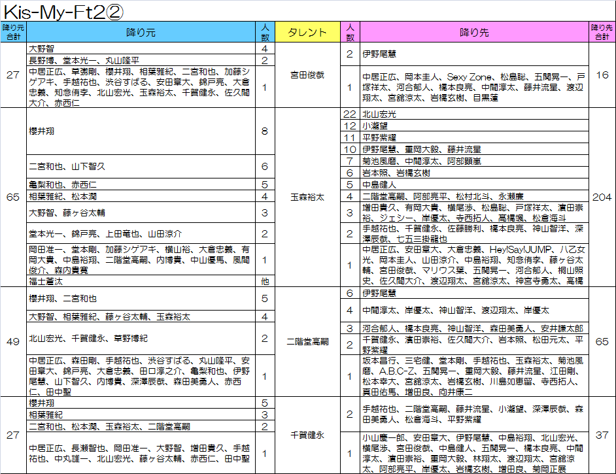616x474 pixels.
Task: Click the cell '大野智、相葉雅紀、藤ヶ谷太輔、玉森裕太'
Action: click(141, 316)
